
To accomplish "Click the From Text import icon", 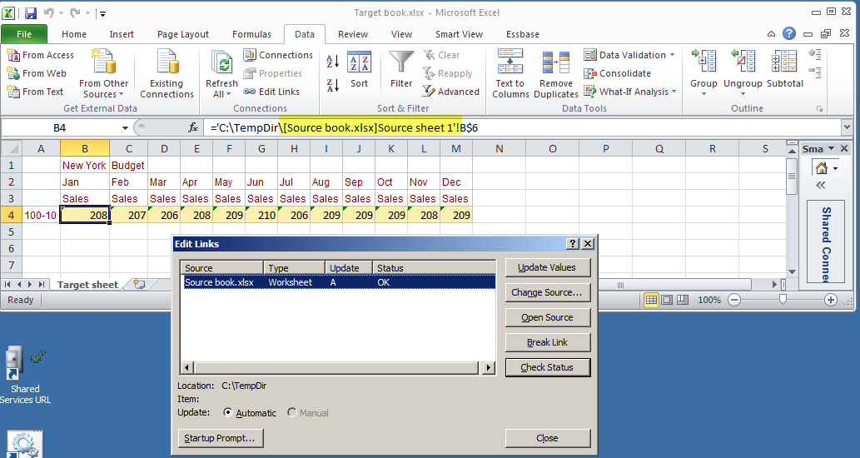I will [13, 92].
